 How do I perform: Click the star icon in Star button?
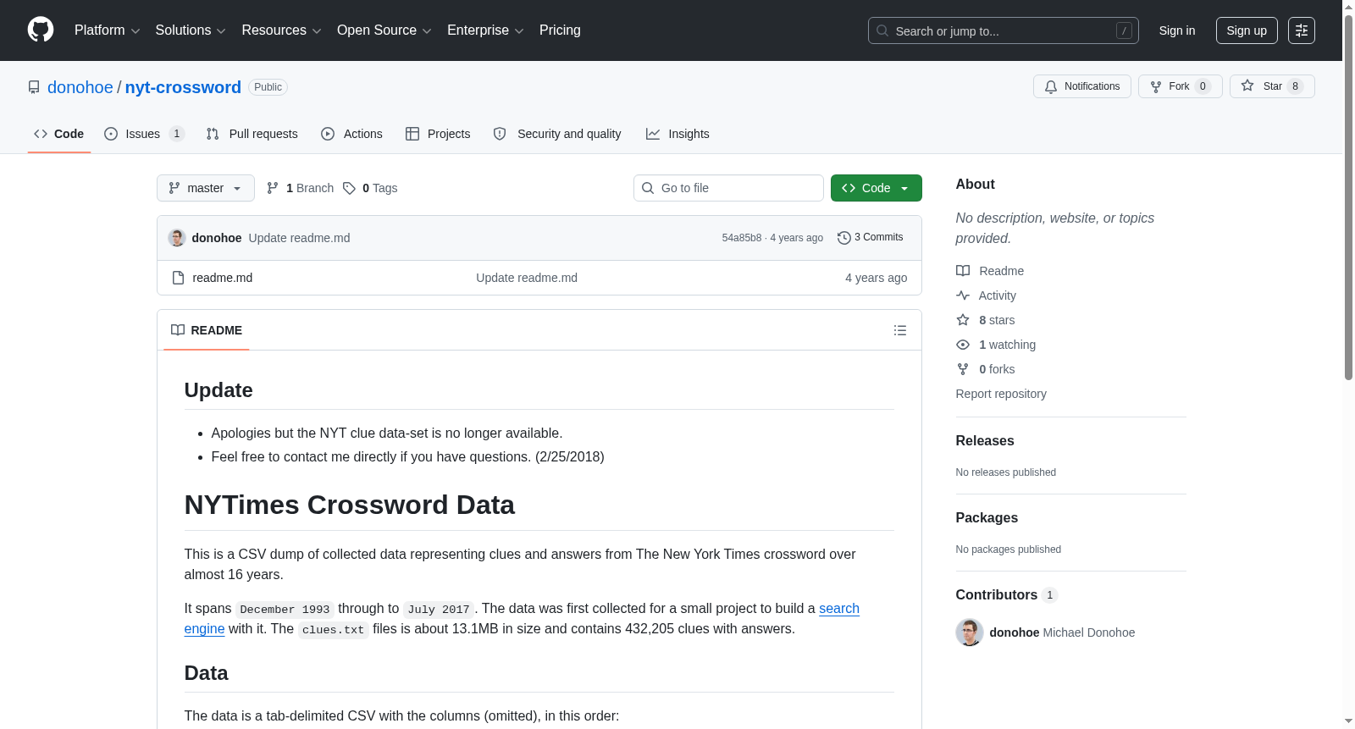click(x=1247, y=86)
